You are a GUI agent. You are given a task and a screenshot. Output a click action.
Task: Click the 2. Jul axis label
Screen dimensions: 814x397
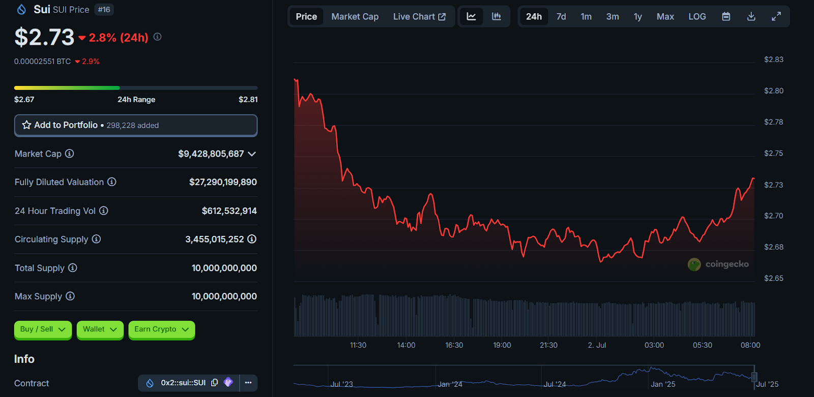pos(597,345)
